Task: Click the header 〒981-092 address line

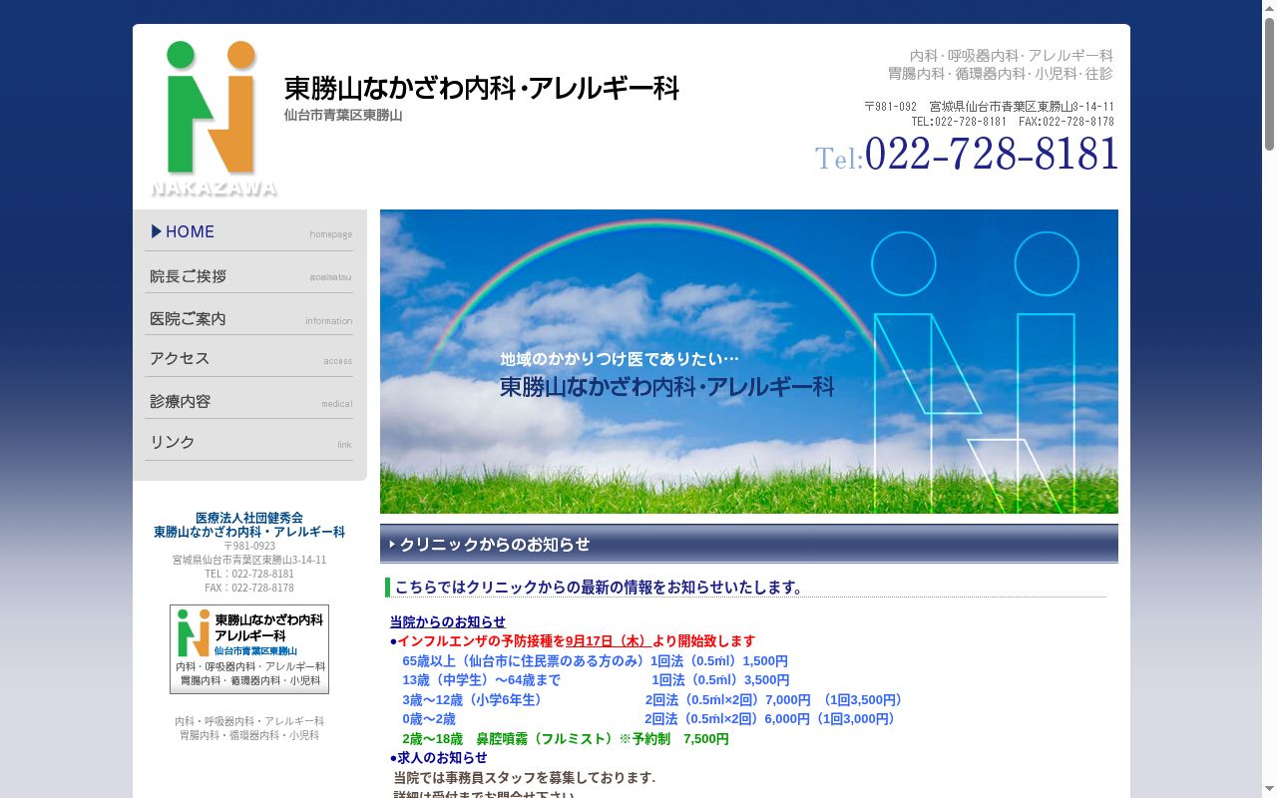Action: tap(989, 107)
